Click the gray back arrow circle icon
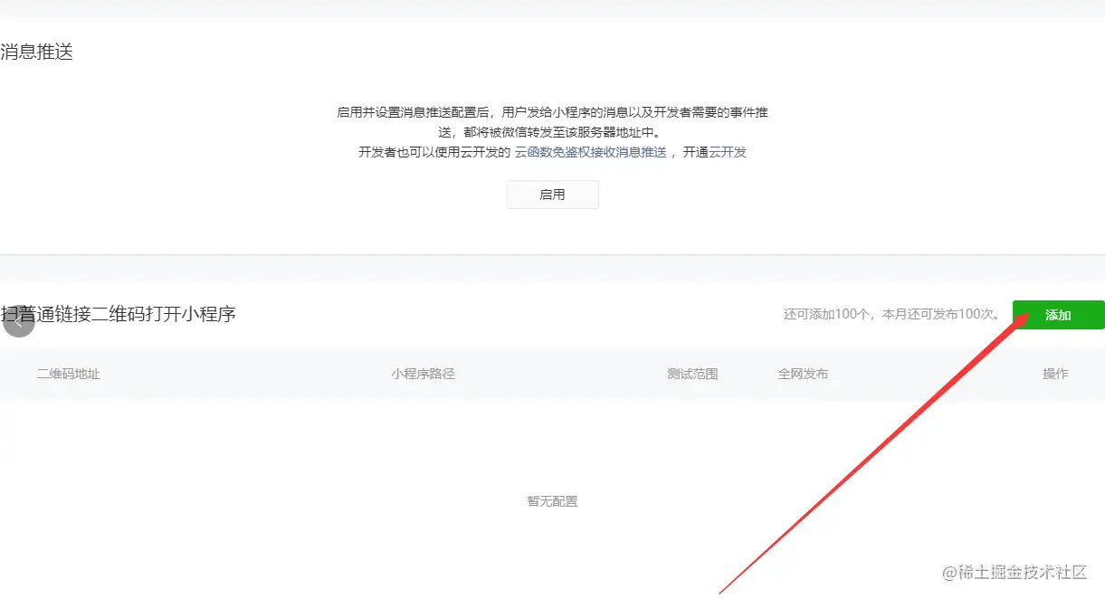 coord(18,322)
